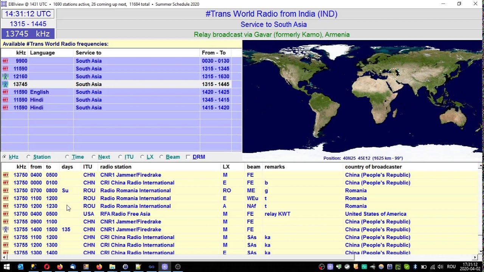
Task: Open the OBS Studio taskbar icon
Action: pos(178,267)
